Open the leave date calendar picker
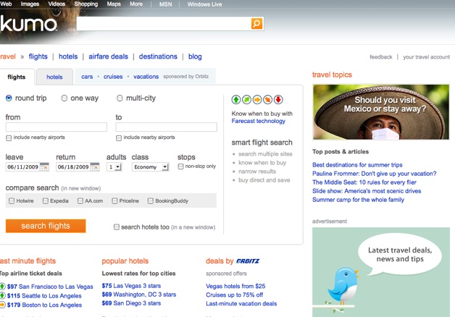Viewport: 455px width, 317px height. [44, 166]
